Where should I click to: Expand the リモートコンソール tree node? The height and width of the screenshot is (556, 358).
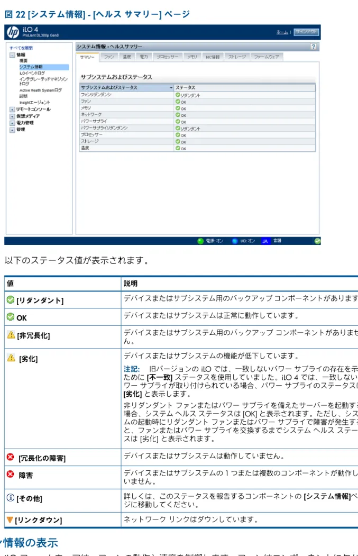point(12,110)
